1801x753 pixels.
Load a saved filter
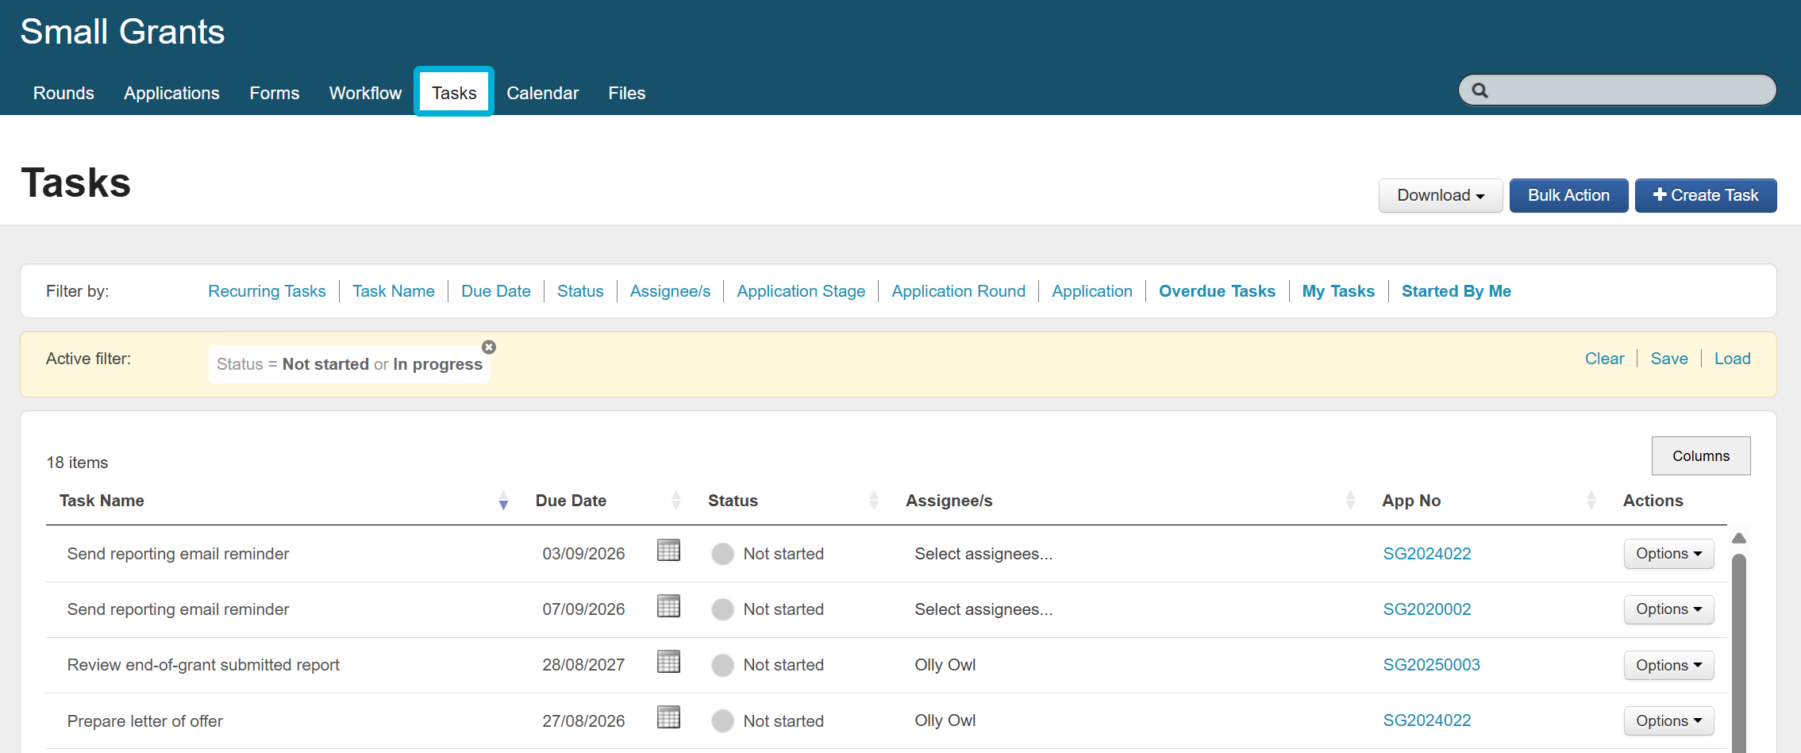point(1732,359)
